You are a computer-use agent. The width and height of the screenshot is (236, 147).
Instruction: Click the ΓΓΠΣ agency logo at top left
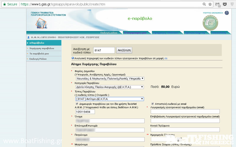click(35, 23)
